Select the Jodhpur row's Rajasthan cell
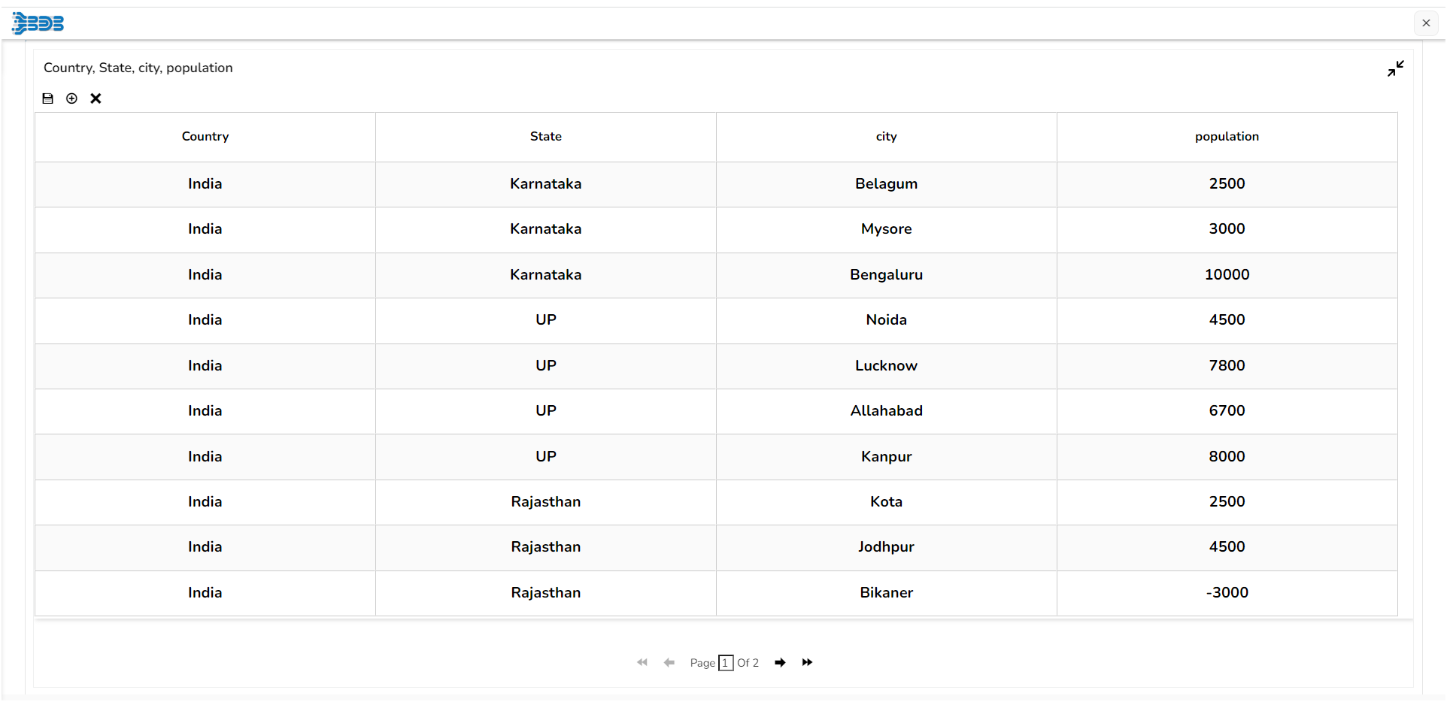 click(x=546, y=547)
